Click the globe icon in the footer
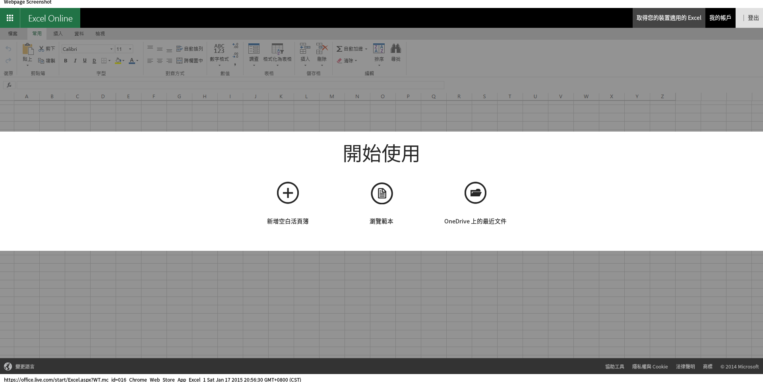This screenshot has height=382, width=763. (x=8, y=366)
